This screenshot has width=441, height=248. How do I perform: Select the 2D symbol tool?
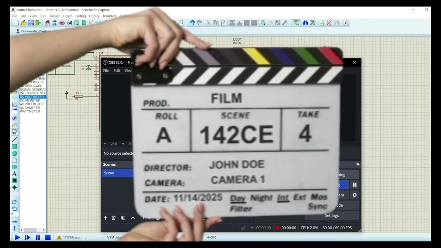pyautogui.click(x=14, y=181)
